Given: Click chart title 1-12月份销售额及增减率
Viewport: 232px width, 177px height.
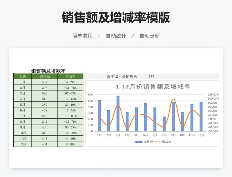Looking at the screenshot, I should click(153, 87).
